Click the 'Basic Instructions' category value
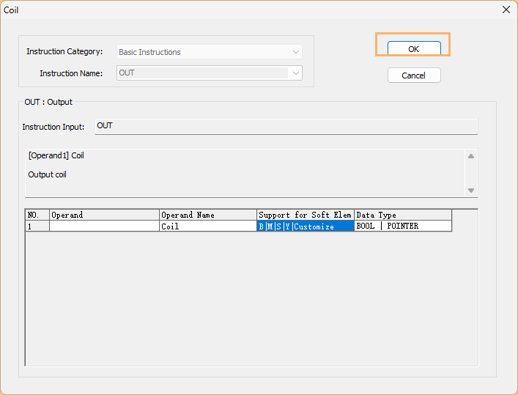 click(149, 52)
